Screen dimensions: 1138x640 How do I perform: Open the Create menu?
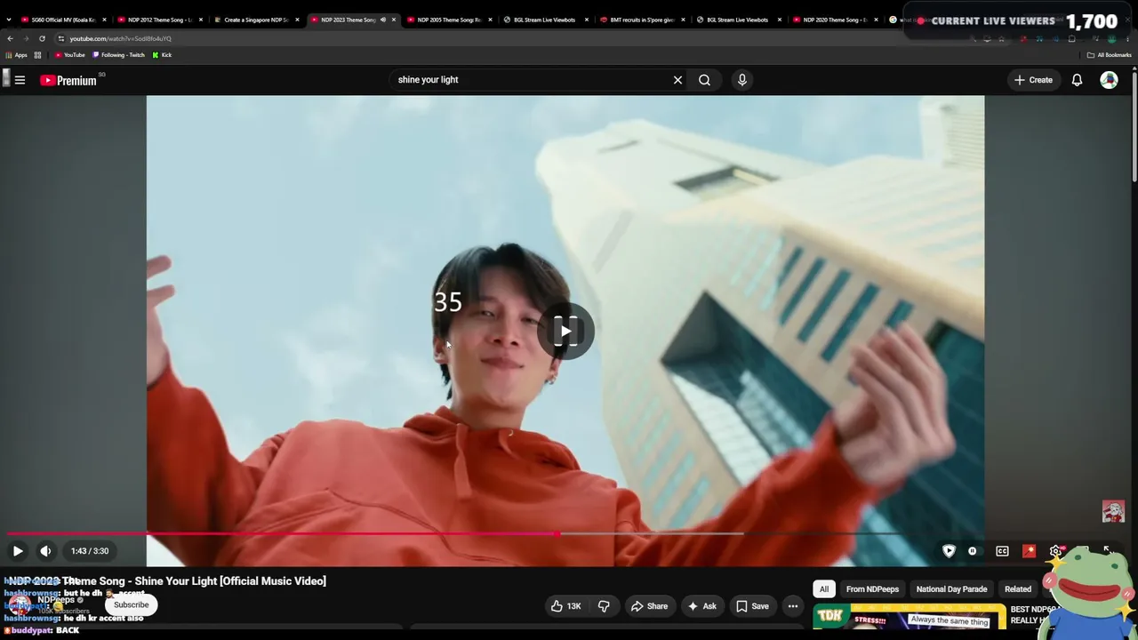(x=1033, y=80)
